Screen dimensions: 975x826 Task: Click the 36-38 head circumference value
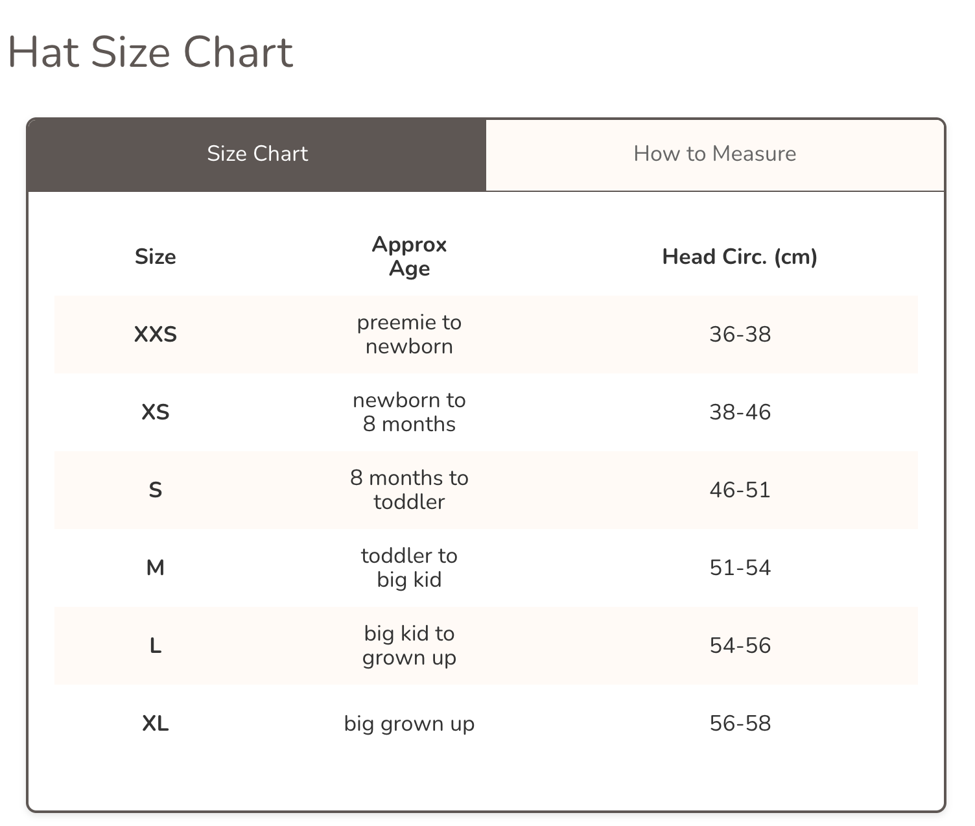pyautogui.click(x=740, y=335)
